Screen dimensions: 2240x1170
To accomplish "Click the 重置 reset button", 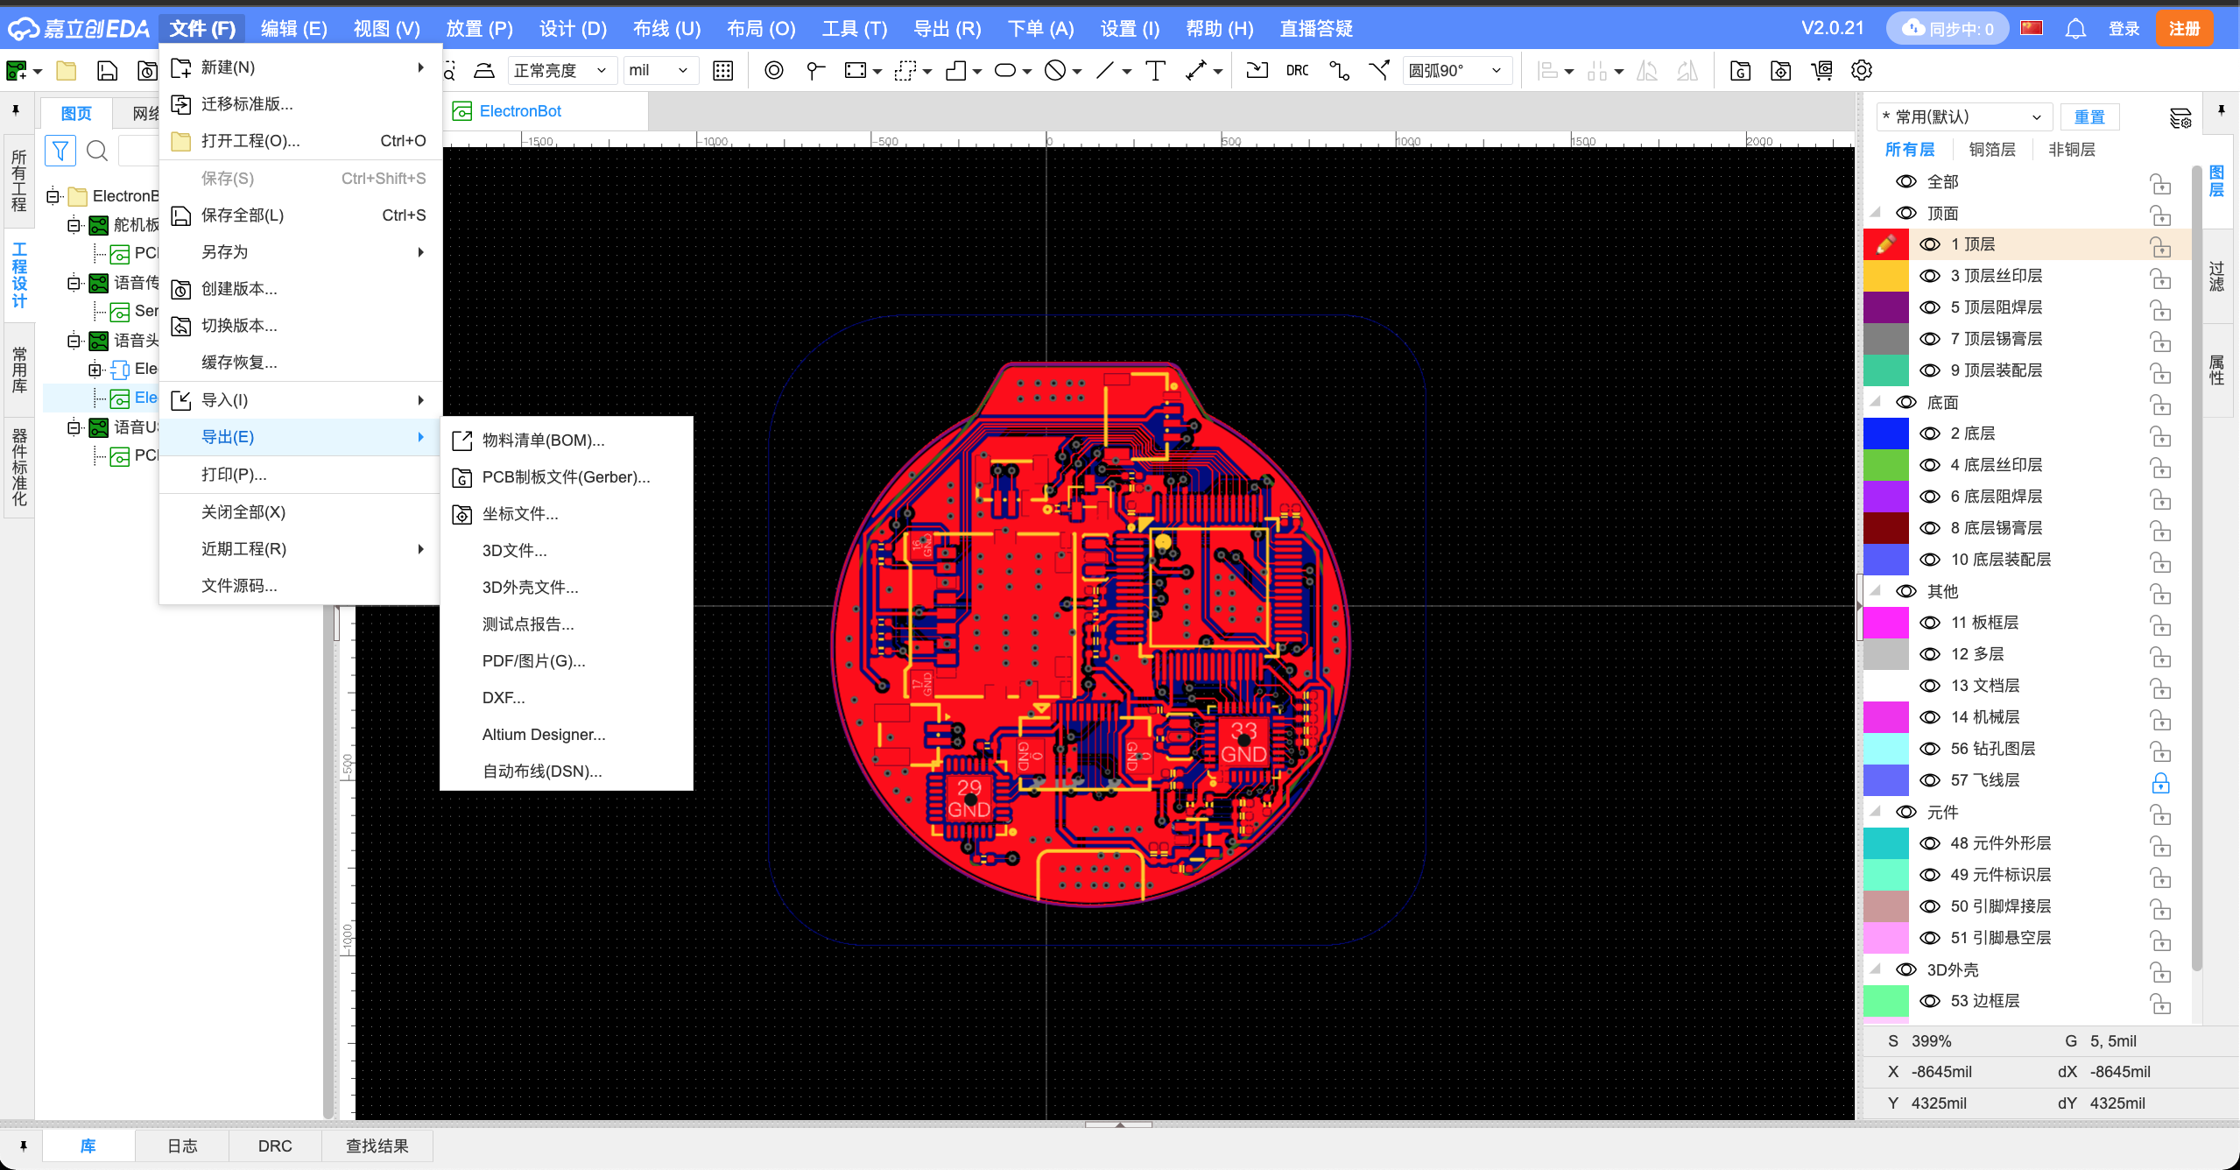I will (x=2089, y=117).
